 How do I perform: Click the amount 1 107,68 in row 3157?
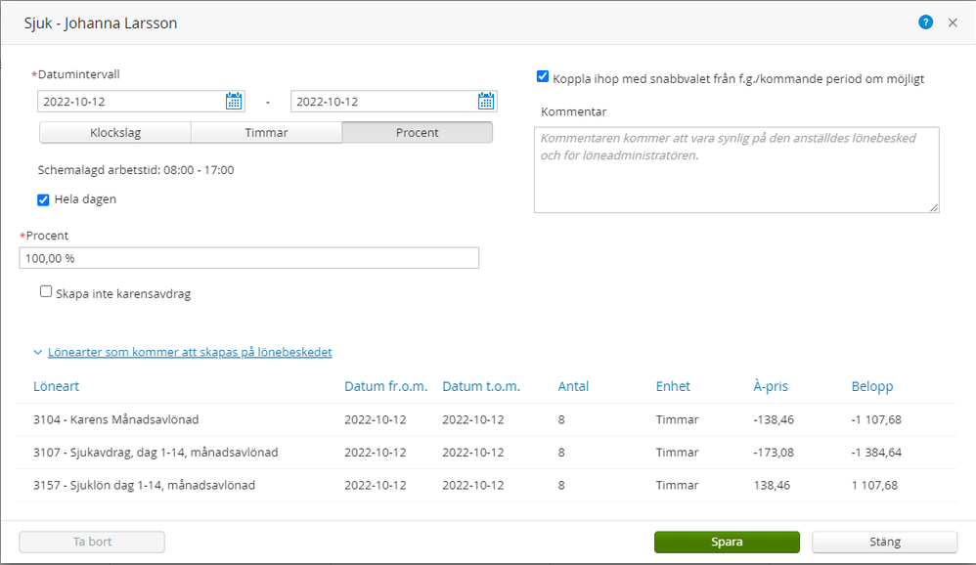pyautogui.click(x=874, y=486)
